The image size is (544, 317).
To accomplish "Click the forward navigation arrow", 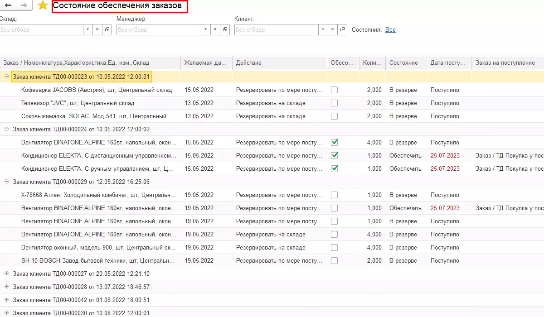I will coord(24,5).
